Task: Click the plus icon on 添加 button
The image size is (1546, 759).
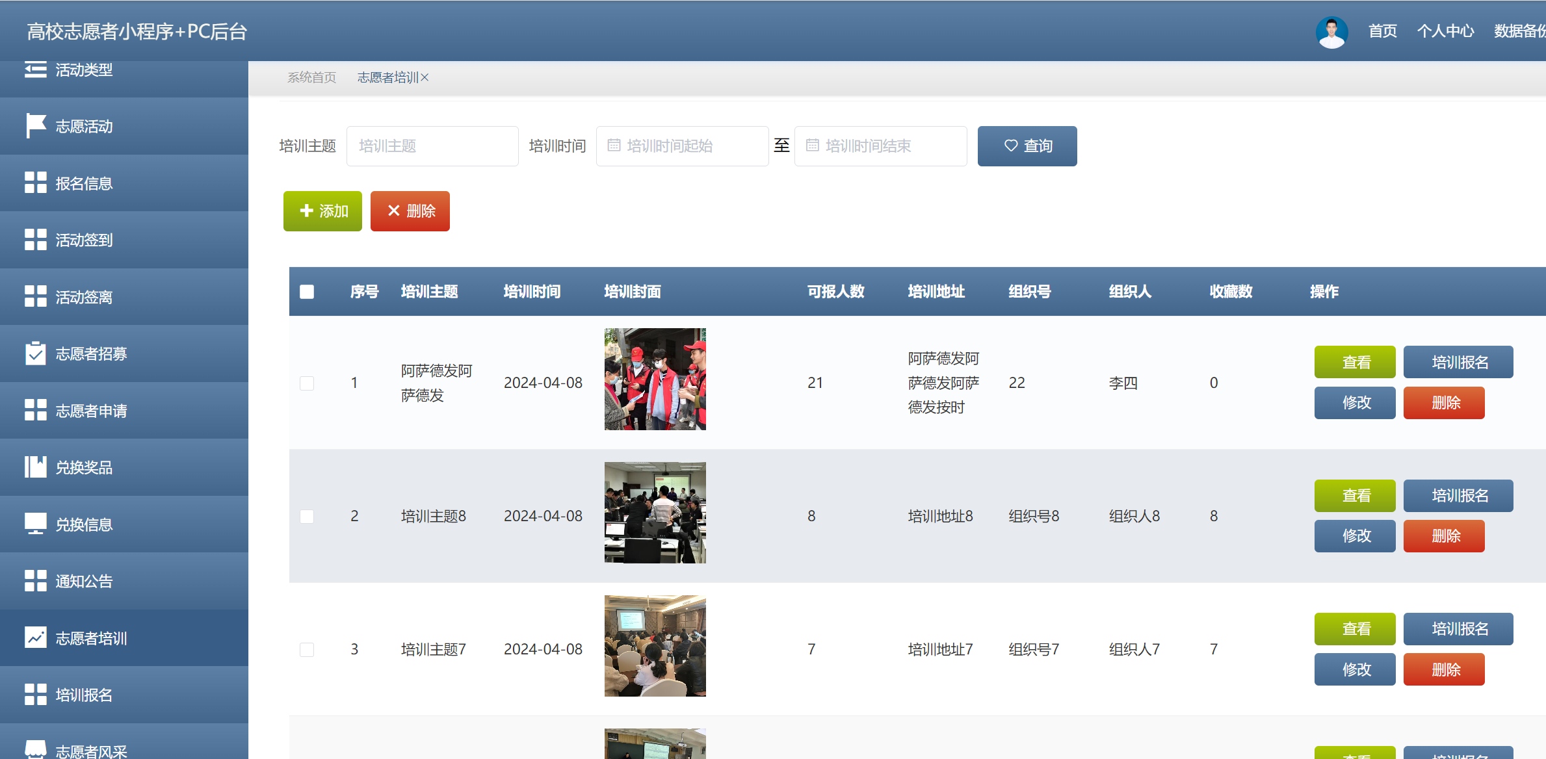Action: click(x=306, y=211)
